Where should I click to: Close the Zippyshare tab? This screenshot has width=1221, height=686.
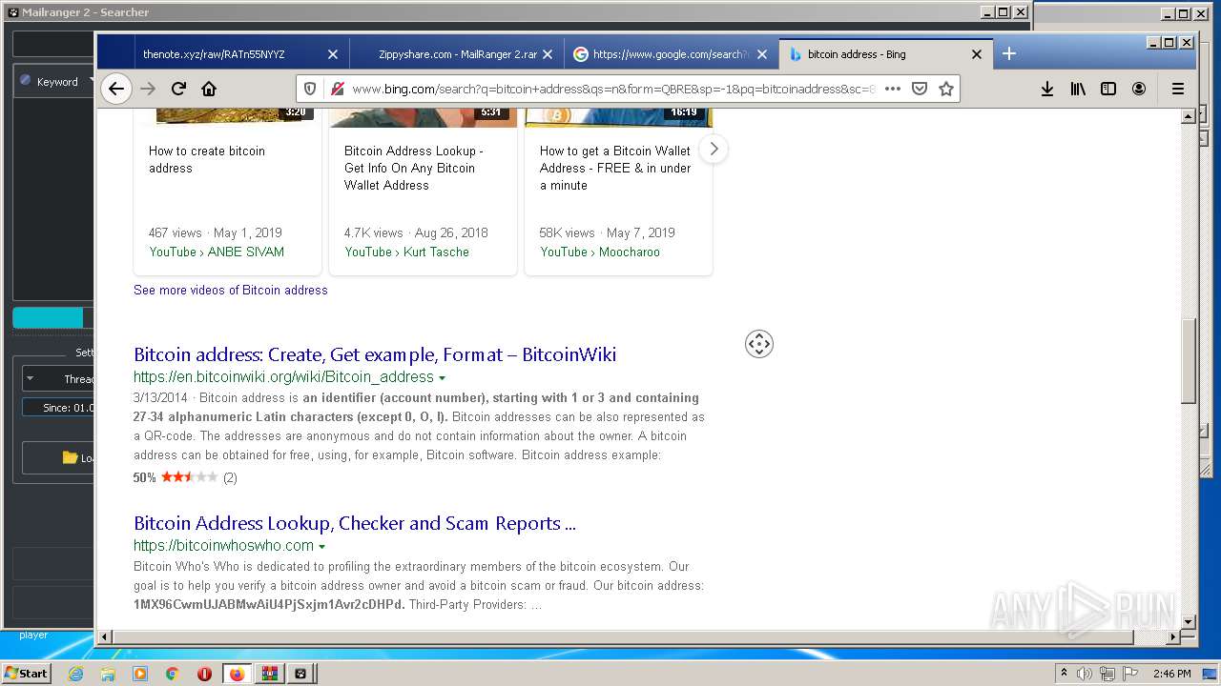548,54
